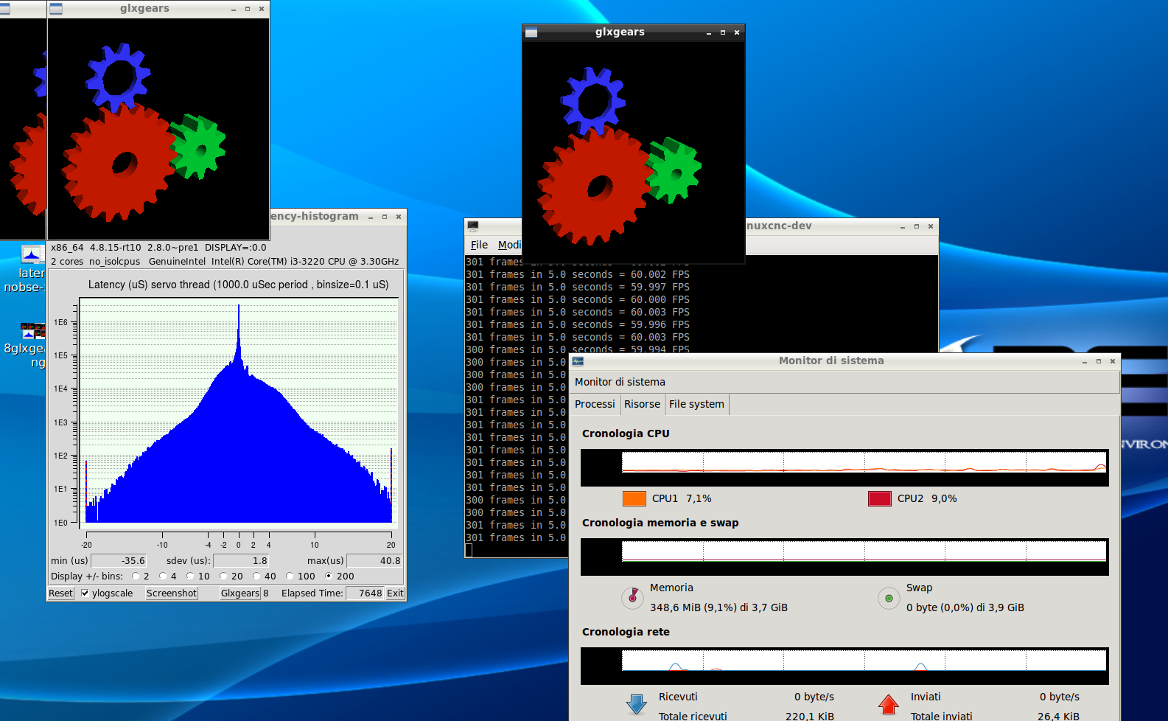Viewport: 1168px width, 721px height.
Task: Click the Exit button in latency histogram
Action: [x=395, y=593]
